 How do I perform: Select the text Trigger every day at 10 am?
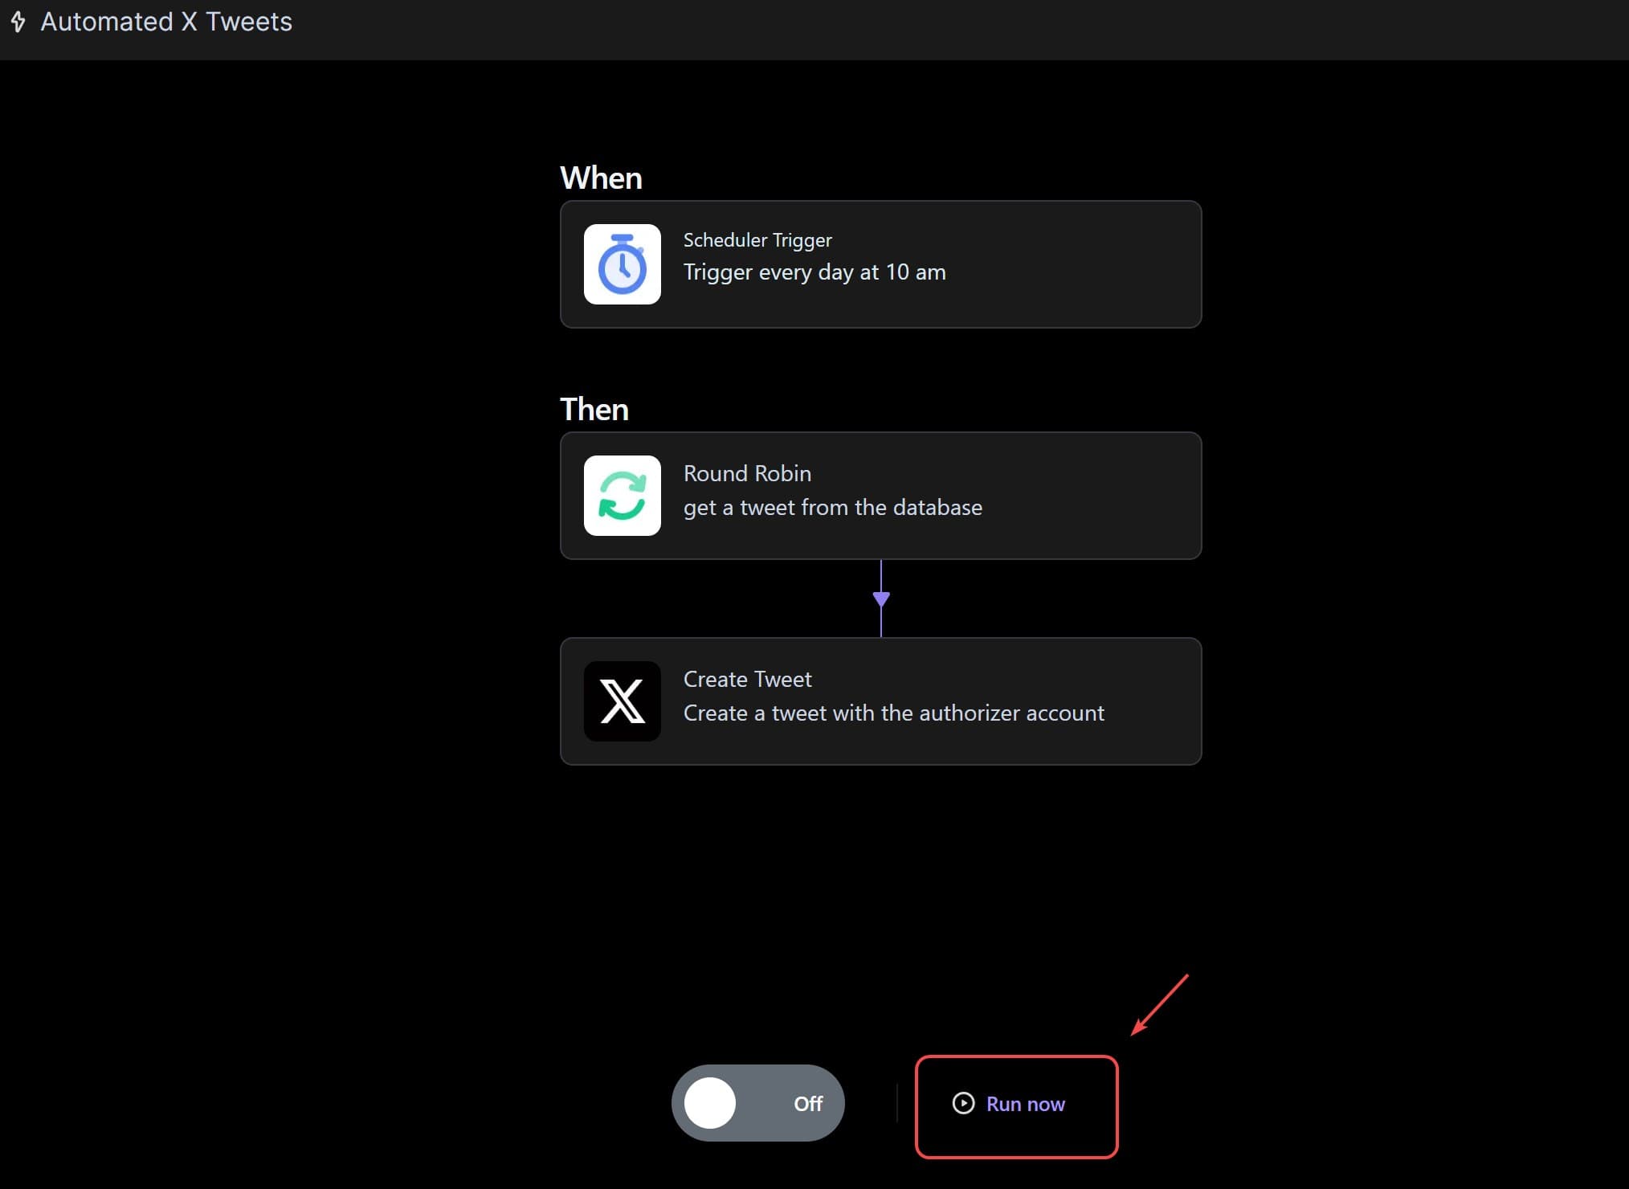tap(814, 272)
